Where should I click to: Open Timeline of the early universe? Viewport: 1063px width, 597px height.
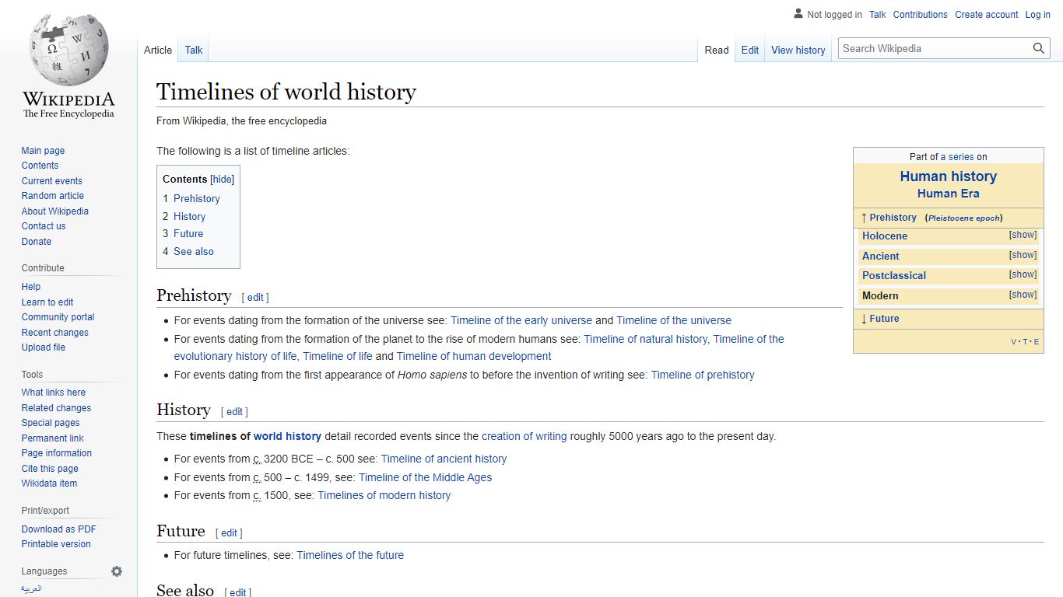[x=521, y=320]
